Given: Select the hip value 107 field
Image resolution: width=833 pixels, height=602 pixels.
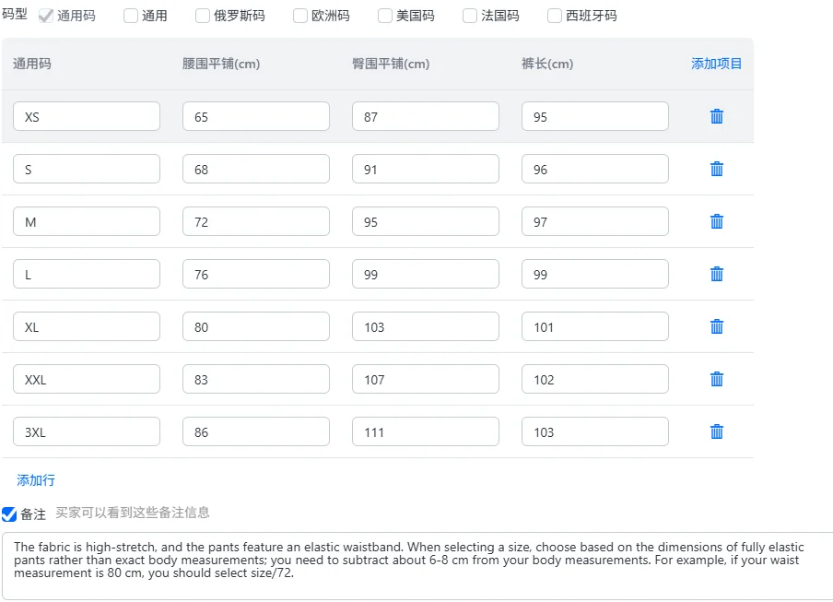Looking at the screenshot, I should click(426, 380).
